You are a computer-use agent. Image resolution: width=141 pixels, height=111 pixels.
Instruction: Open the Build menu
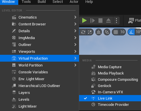point(42,2)
